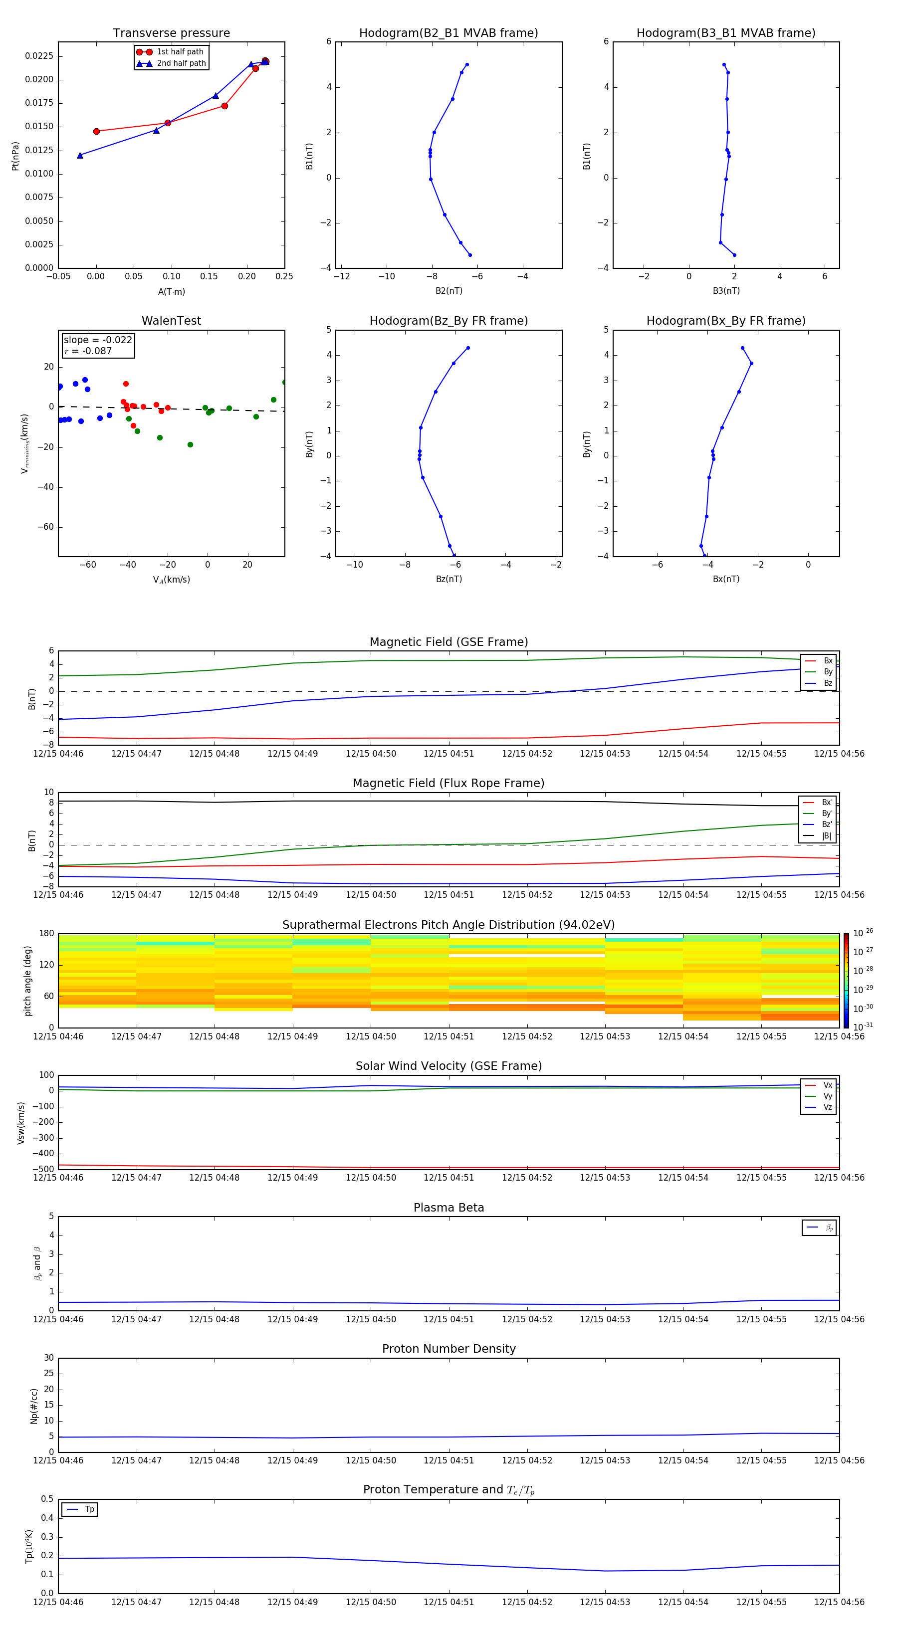Click the 'Bx(nT)' x-axis label
This screenshot has height=1646, width=898.
point(726,579)
